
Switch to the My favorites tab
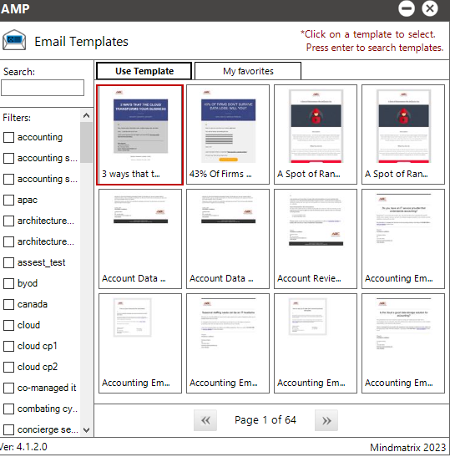coord(248,71)
